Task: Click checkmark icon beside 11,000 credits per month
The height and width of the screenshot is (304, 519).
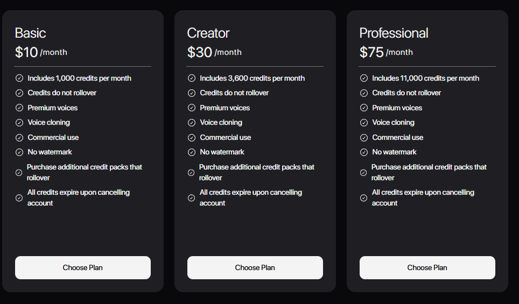Action: (364, 78)
